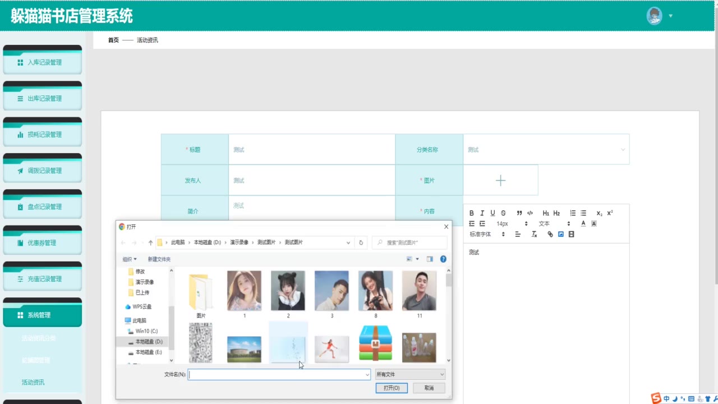The image size is (718, 404).
Task: Select 演示录像 folder in navigation tree
Action: 141,282
